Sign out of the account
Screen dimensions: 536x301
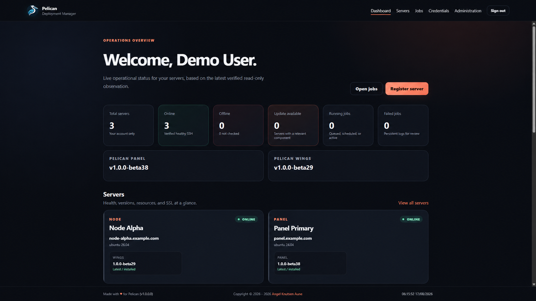498,11
